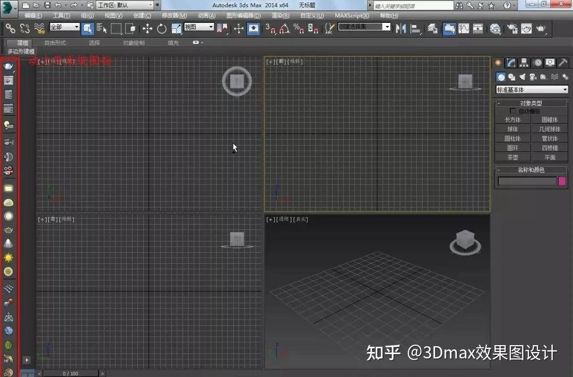
Task: Toggle the Spinner Snap magnet
Action: point(313,28)
